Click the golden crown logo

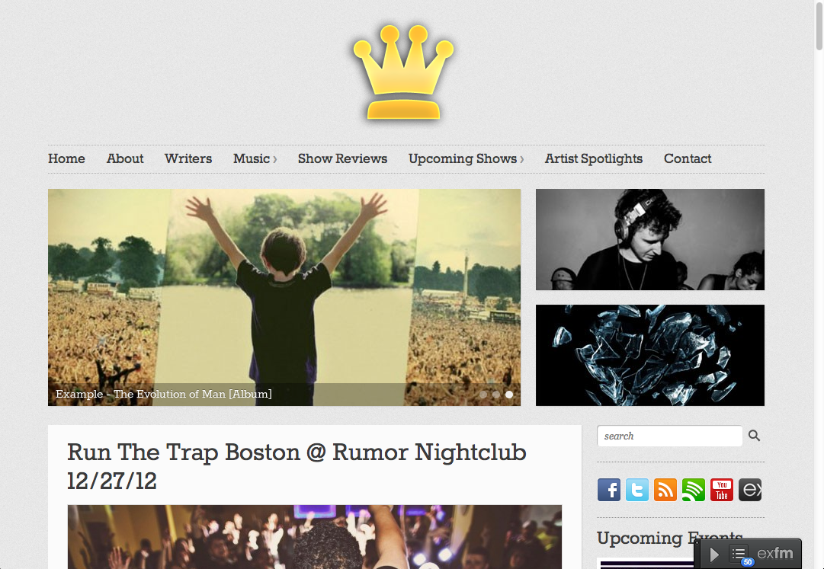pos(403,72)
